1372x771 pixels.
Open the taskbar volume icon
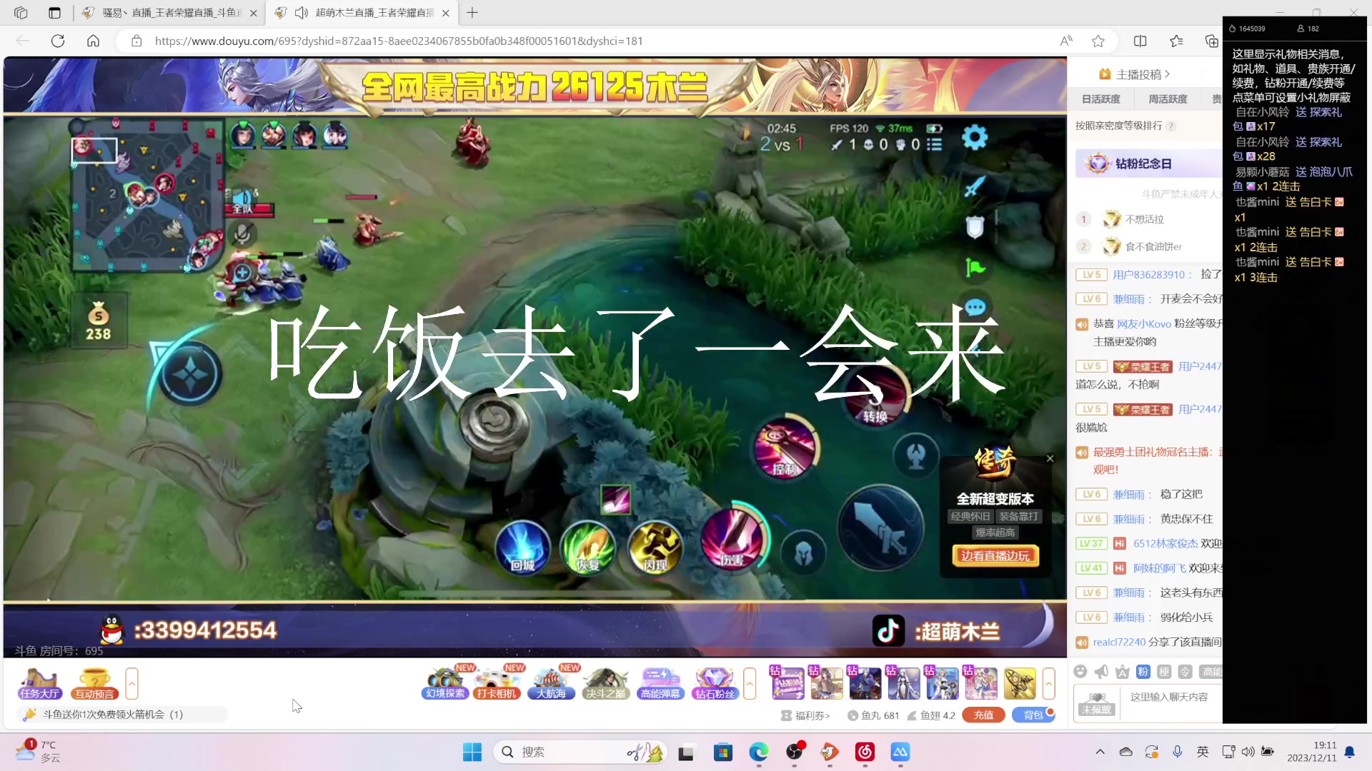(1248, 752)
